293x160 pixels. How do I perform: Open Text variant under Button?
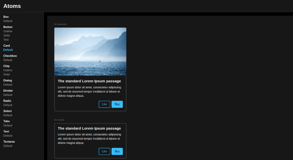click(x=6, y=40)
